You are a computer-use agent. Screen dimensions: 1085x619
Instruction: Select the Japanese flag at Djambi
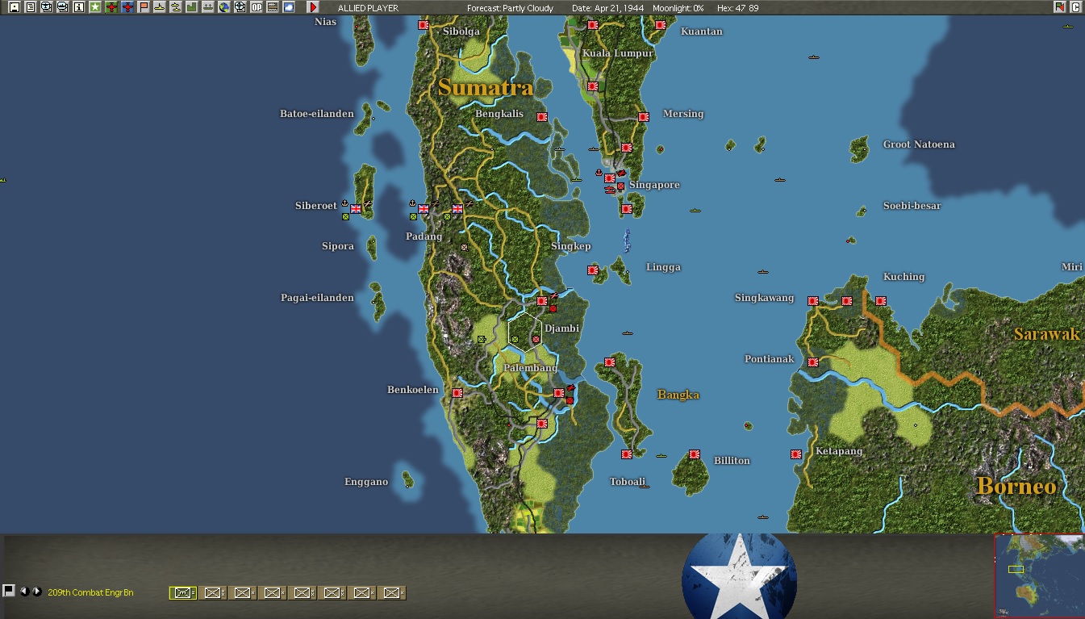pos(542,301)
